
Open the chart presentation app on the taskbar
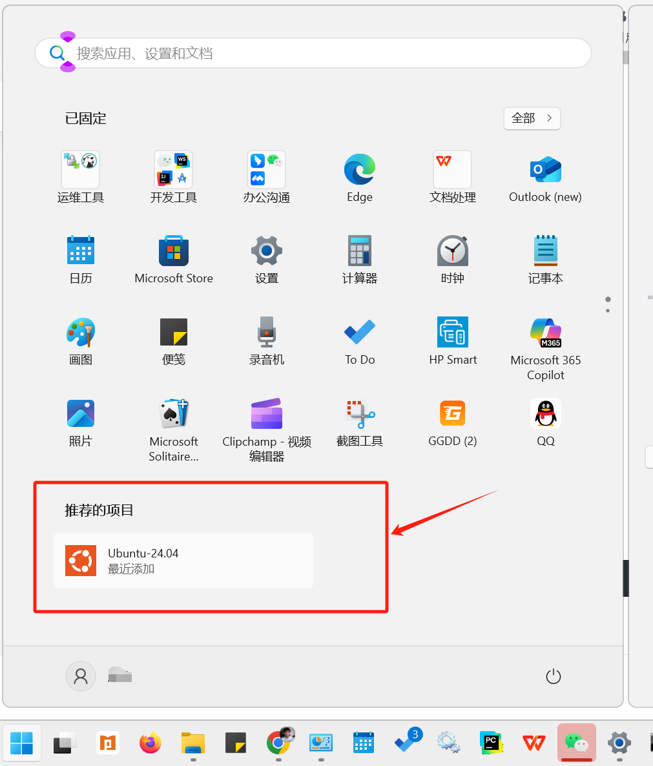321,743
